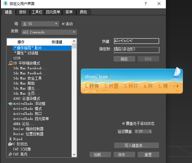The height and width of the screenshot is (163, 192).
Task: Switch to the 鼠标 tab
Action: click(23, 12)
